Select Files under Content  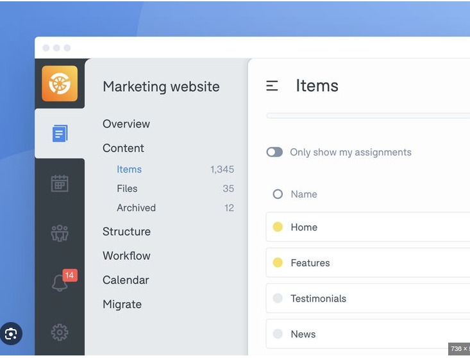click(x=127, y=189)
